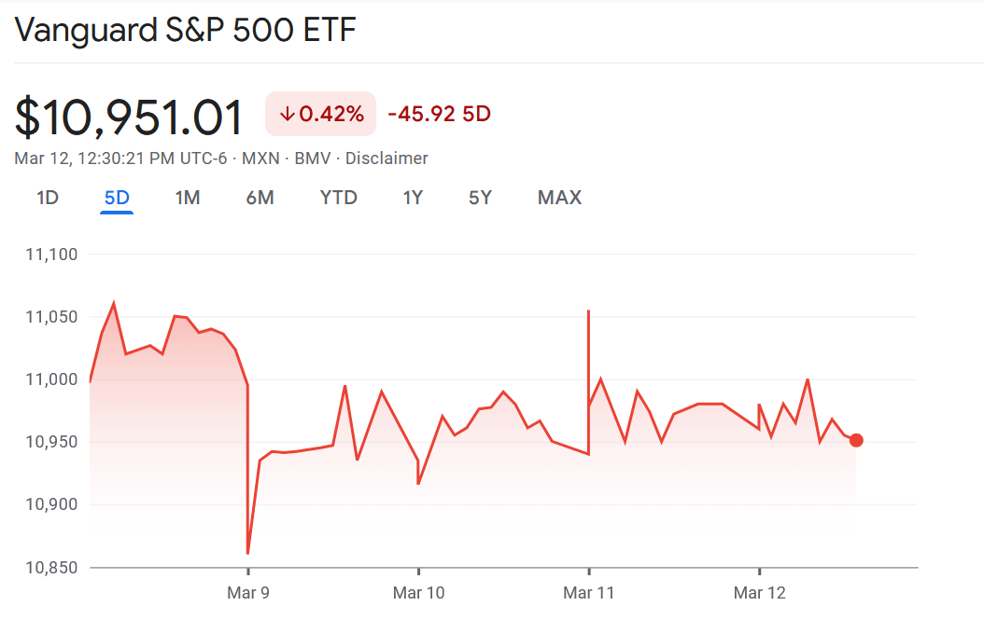984x620 pixels.
Task: Switch chart to 6M range
Action: pyautogui.click(x=260, y=198)
